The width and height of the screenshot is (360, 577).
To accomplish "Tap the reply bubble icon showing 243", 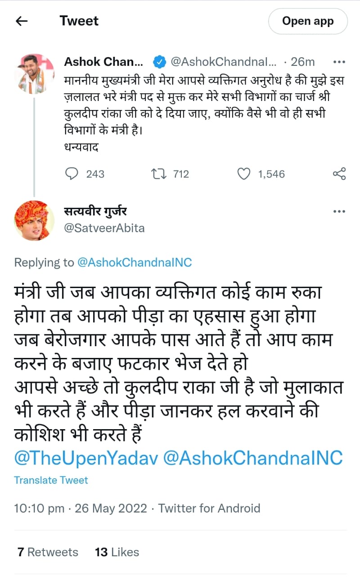I will [71, 174].
